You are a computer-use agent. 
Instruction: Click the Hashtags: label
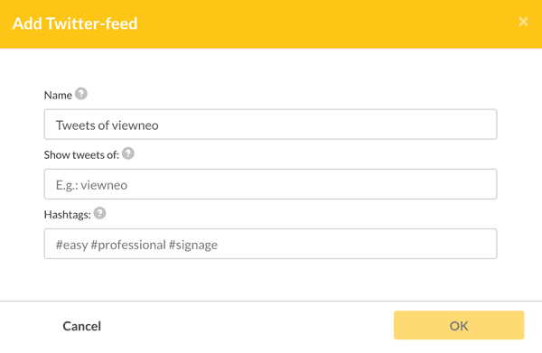pyautogui.click(x=68, y=215)
